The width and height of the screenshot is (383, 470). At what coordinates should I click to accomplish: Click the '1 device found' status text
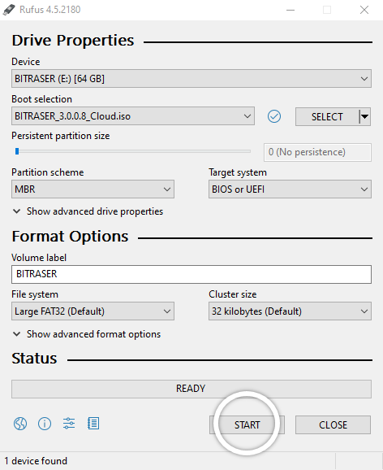point(36,461)
